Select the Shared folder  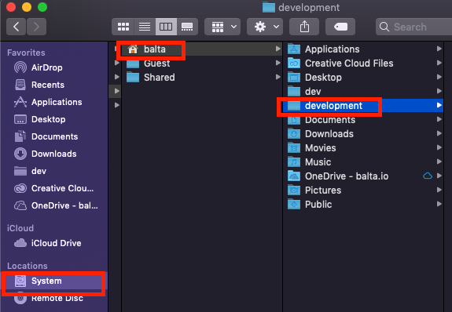(202, 77)
